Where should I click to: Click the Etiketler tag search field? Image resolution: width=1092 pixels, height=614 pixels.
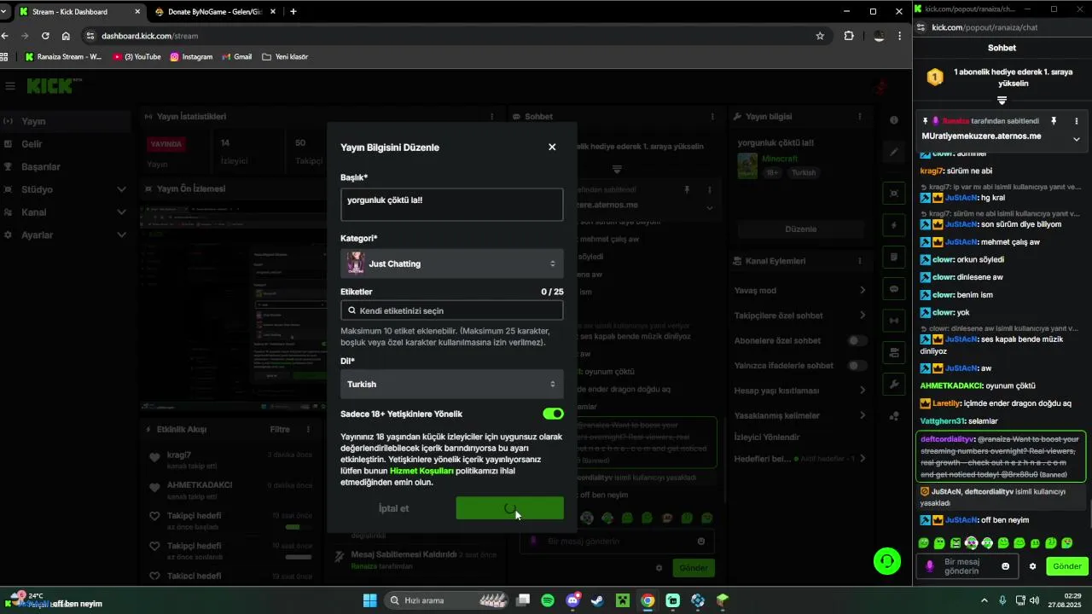pyautogui.click(x=451, y=310)
